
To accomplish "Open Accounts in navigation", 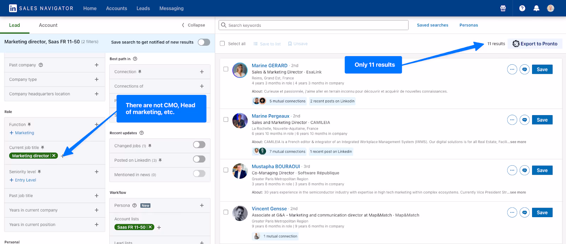I will pos(116,8).
